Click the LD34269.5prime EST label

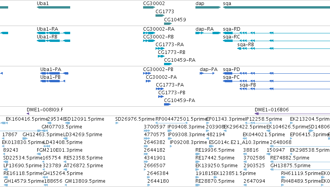tap(83, 135)
